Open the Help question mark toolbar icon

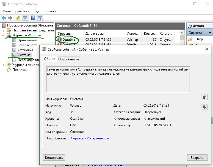point(33,18)
